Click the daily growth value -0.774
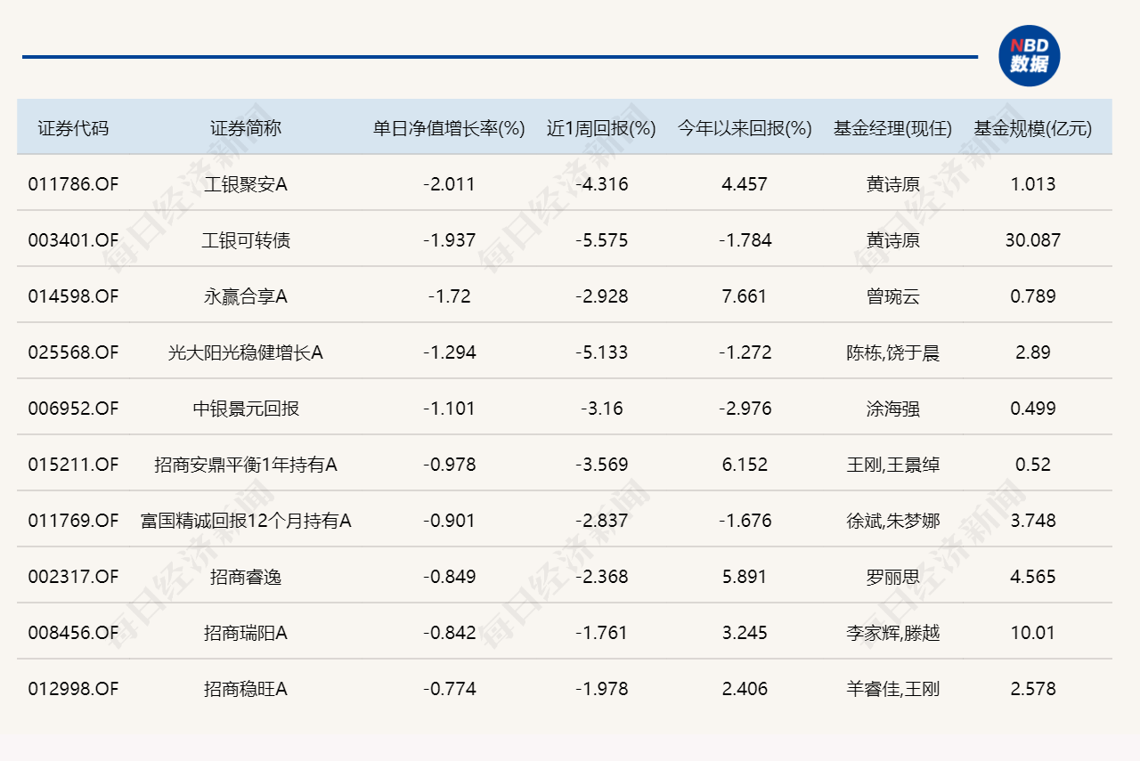 [449, 689]
